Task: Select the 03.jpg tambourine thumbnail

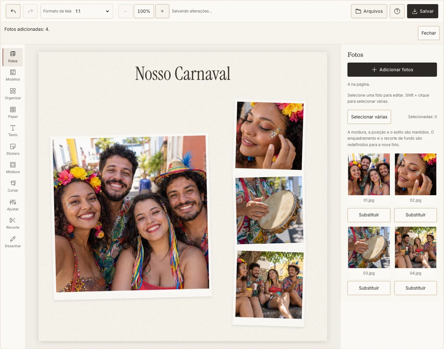Action: pyautogui.click(x=369, y=247)
